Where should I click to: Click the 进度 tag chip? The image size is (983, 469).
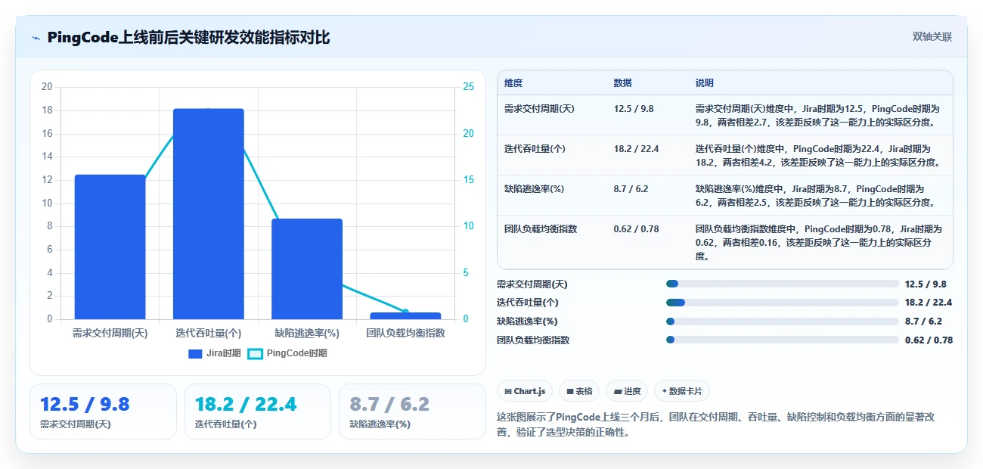tap(627, 391)
